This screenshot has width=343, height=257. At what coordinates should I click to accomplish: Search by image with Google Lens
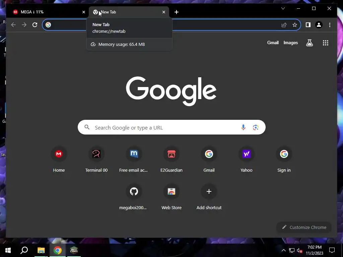(x=256, y=127)
